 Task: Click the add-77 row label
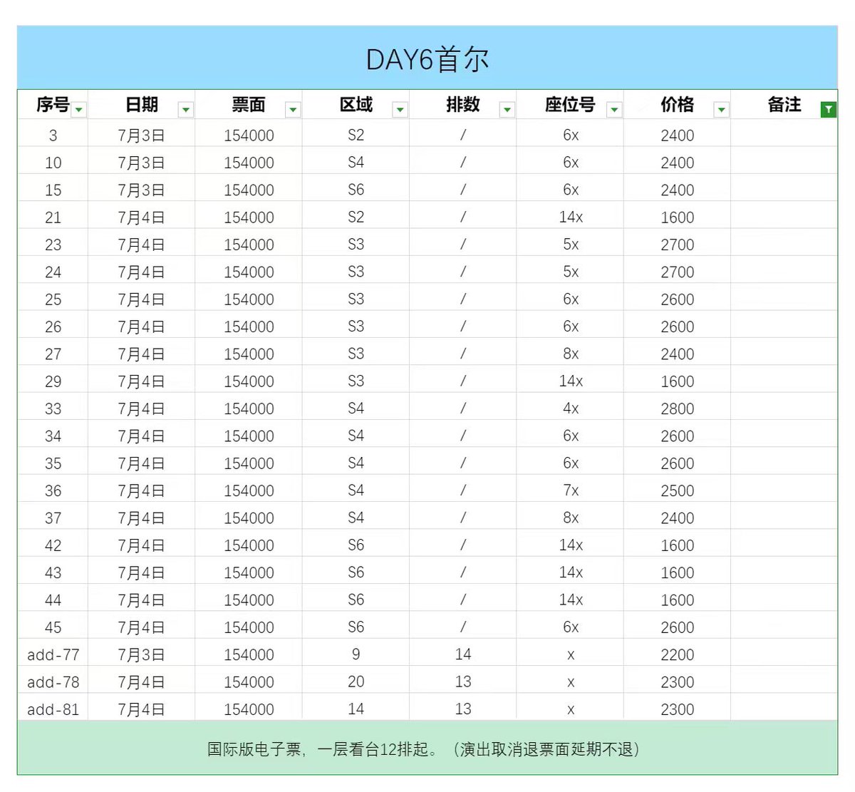[x=53, y=654]
